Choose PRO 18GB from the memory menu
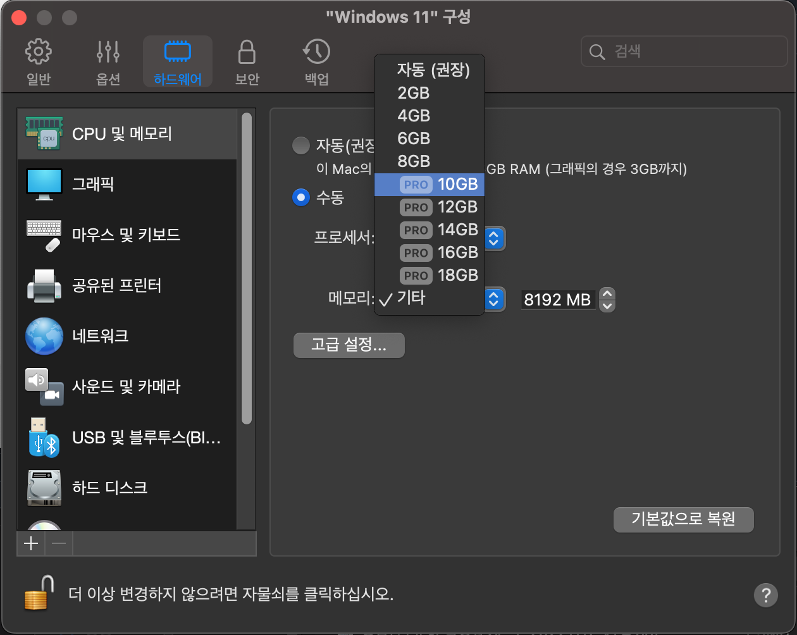 [x=429, y=275]
